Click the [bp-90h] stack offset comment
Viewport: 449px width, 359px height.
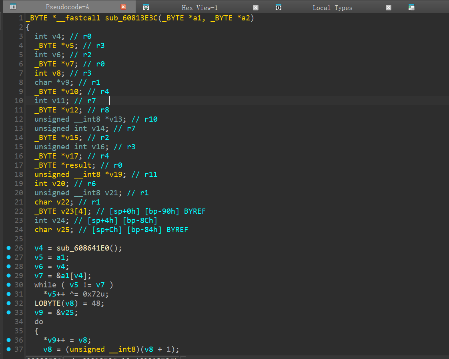(162, 211)
